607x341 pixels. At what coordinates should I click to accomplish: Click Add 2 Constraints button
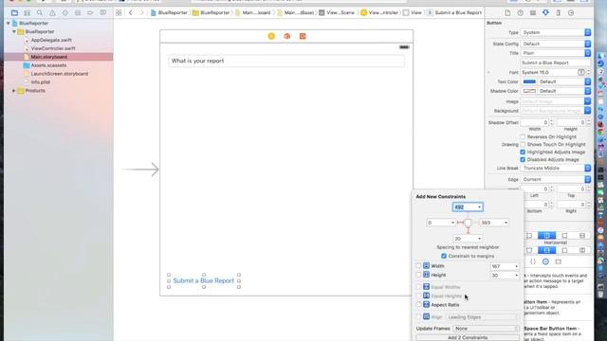pyautogui.click(x=468, y=337)
